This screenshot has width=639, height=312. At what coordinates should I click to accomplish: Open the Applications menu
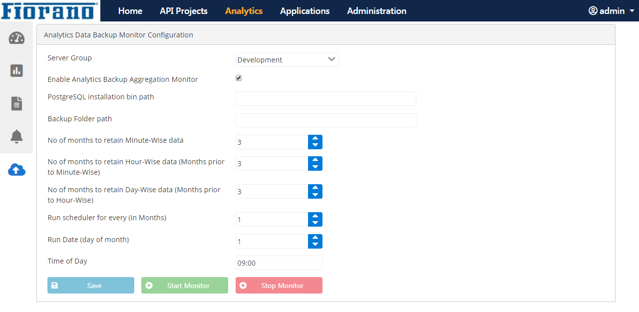pos(305,11)
